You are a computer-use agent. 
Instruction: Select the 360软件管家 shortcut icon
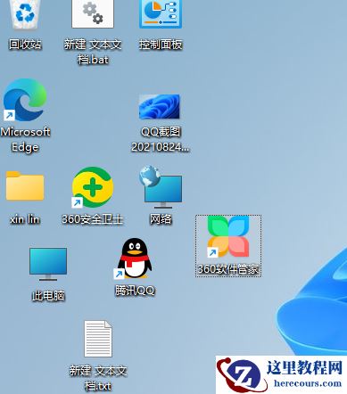228,236
